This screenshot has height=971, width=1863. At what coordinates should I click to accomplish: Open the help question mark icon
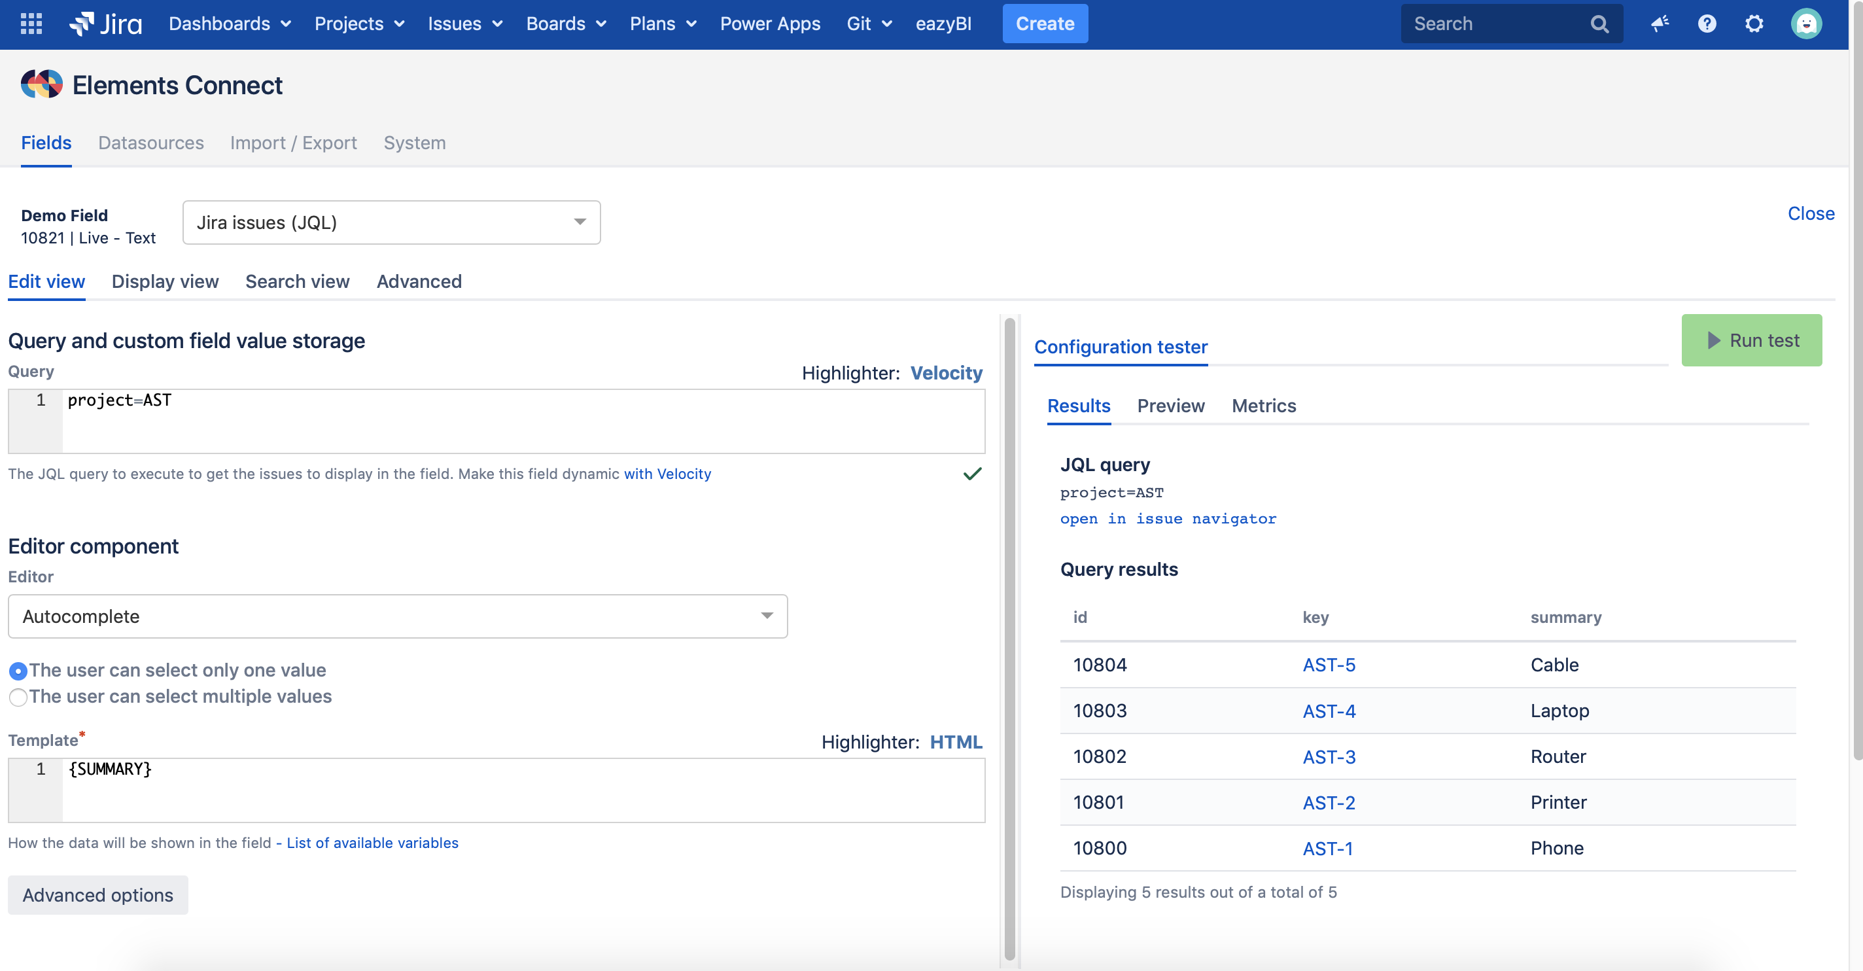tap(1707, 24)
